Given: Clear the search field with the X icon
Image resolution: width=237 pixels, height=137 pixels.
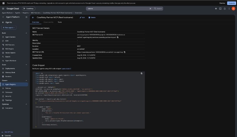Looking at the screenshot, I should (x=150, y=9).
